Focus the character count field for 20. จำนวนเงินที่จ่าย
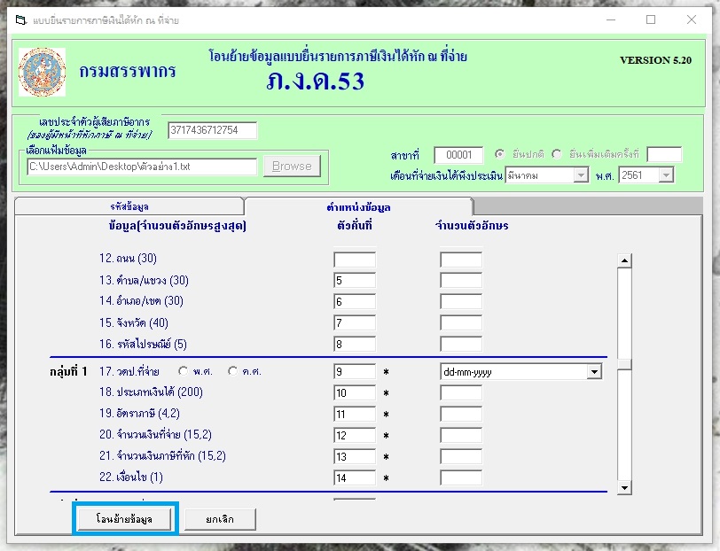The height and width of the screenshot is (551, 720). click(461, 435)
